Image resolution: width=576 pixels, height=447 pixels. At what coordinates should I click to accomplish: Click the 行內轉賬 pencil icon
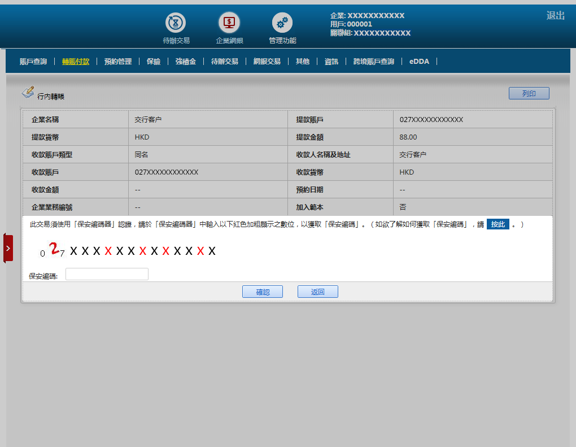28,92
